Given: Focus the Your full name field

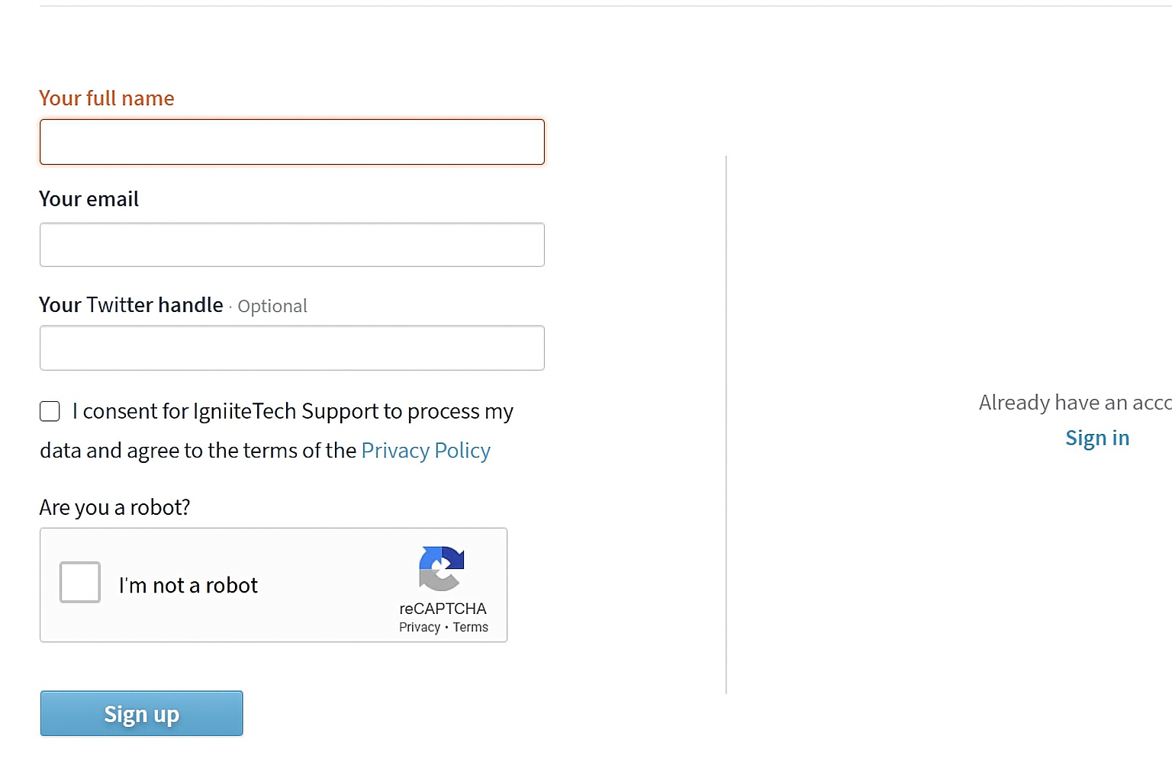Looking at the screenshot, I should 292,142.
